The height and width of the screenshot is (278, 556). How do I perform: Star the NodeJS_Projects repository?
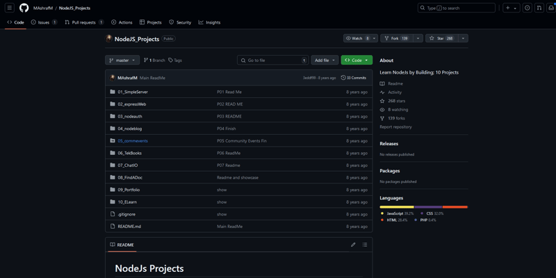(440, 38)
